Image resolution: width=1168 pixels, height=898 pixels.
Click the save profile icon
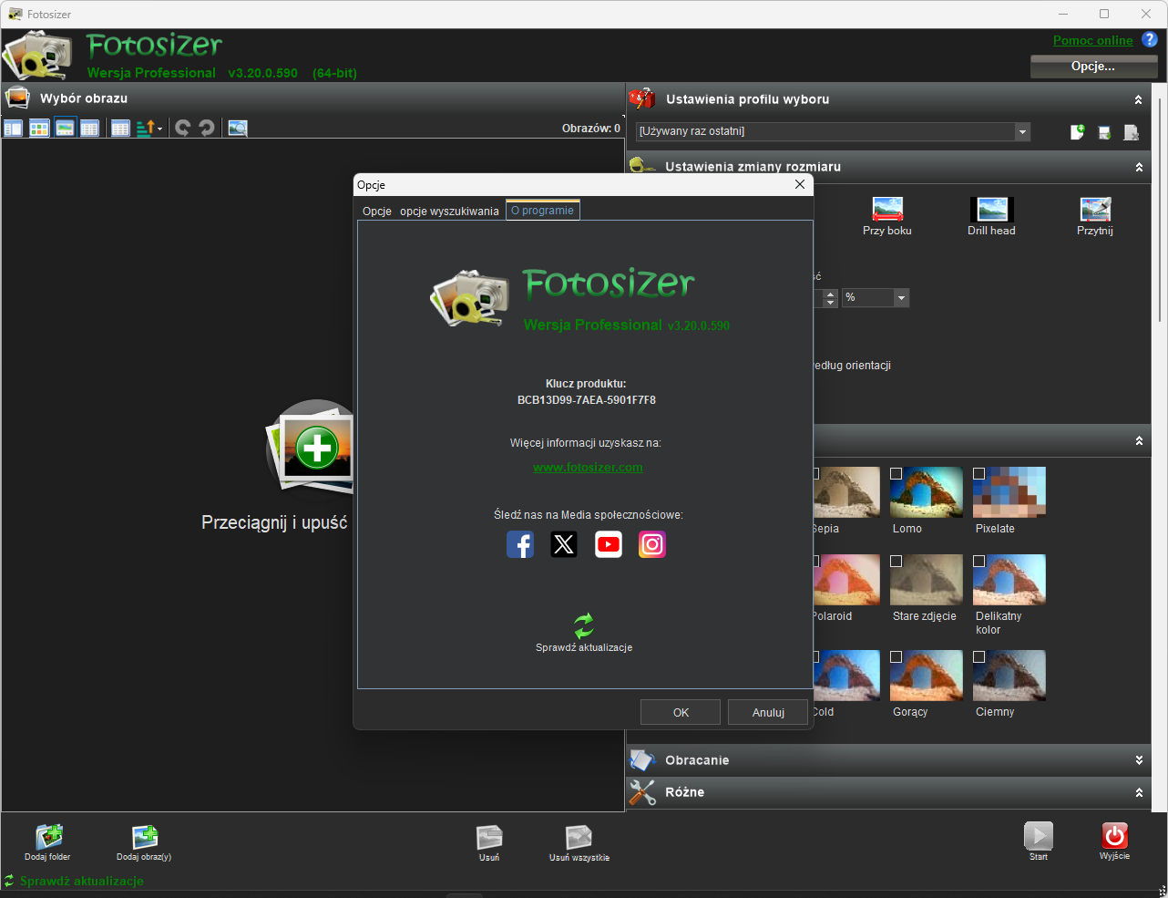1104,133
